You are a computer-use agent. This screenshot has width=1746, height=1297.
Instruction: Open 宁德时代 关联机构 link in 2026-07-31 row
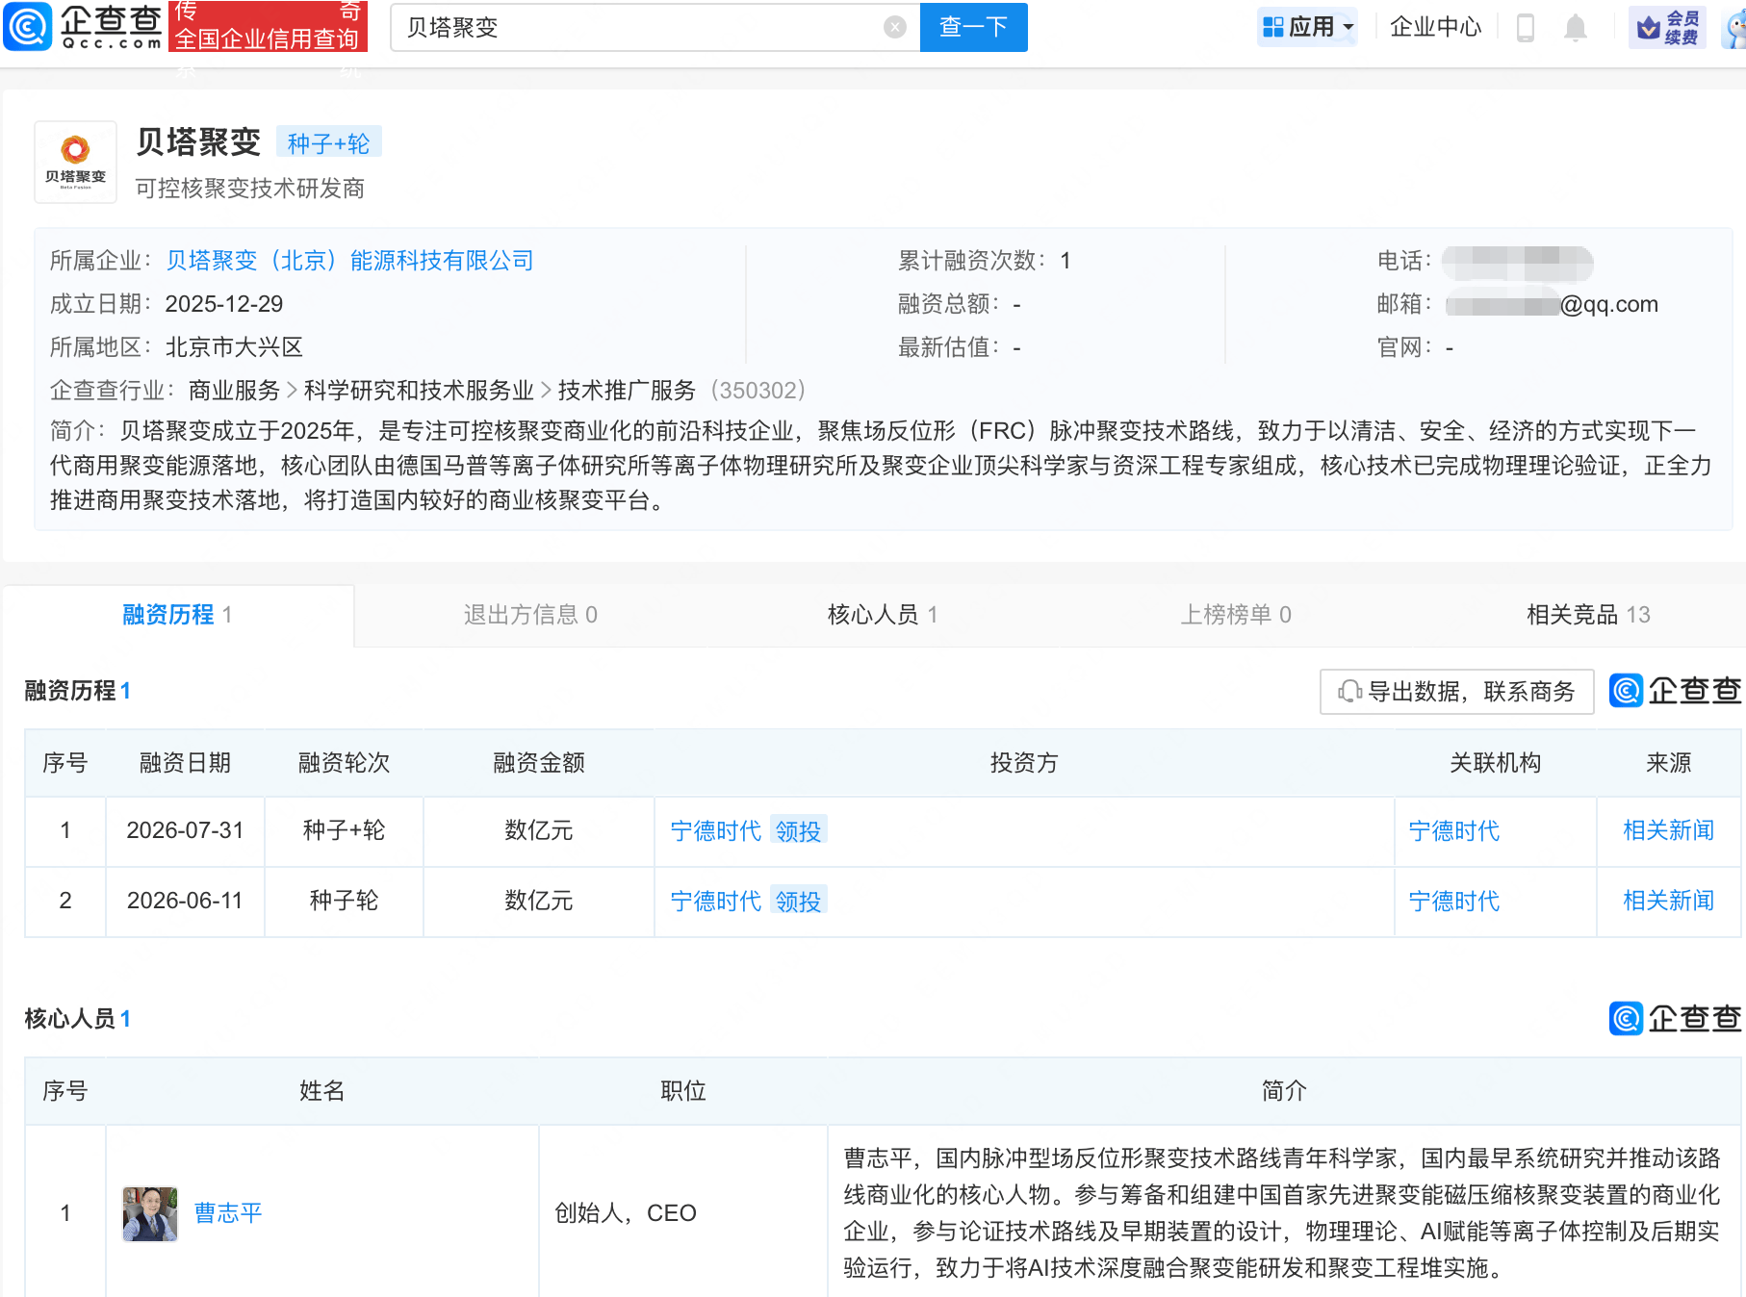[x=1453, y=830]
